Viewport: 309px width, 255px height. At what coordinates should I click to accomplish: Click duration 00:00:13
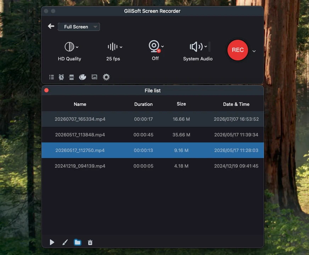coord(144,150)
